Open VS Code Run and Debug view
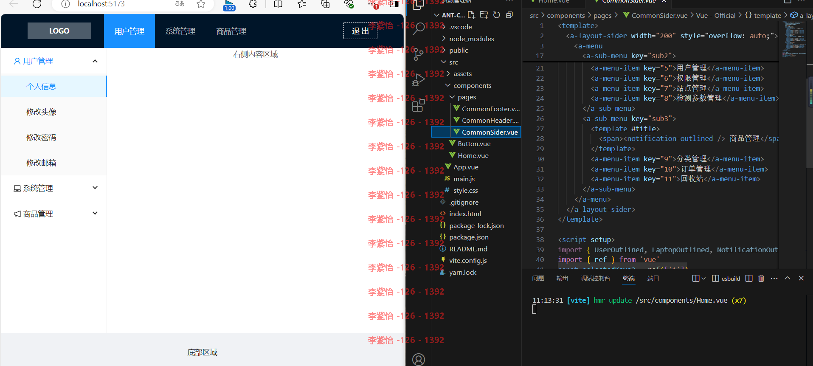 pyautogui.click(x=418, y=79)
